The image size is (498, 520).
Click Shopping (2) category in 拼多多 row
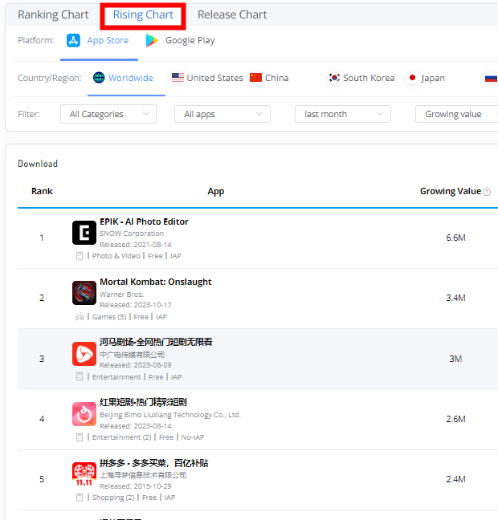(x=113, y=498)
